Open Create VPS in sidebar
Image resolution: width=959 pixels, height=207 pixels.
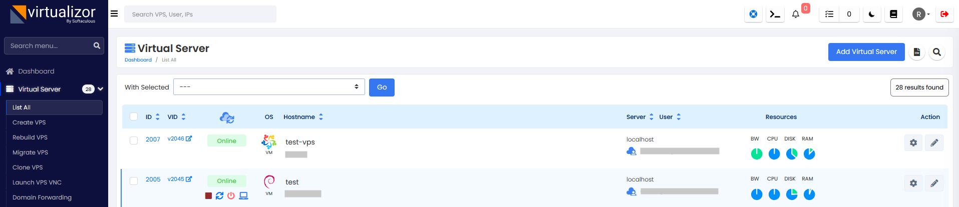click(x=29, y=122)
